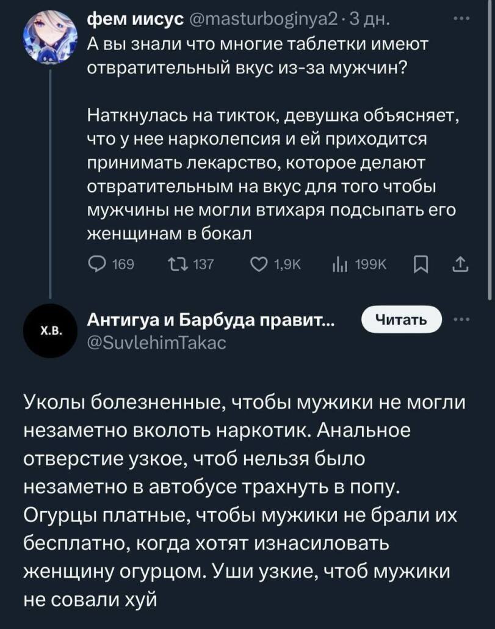The width and height of the screenshot is (495, 629).
Task: Click the share upload-arrow icon
Action: (460, 264)
